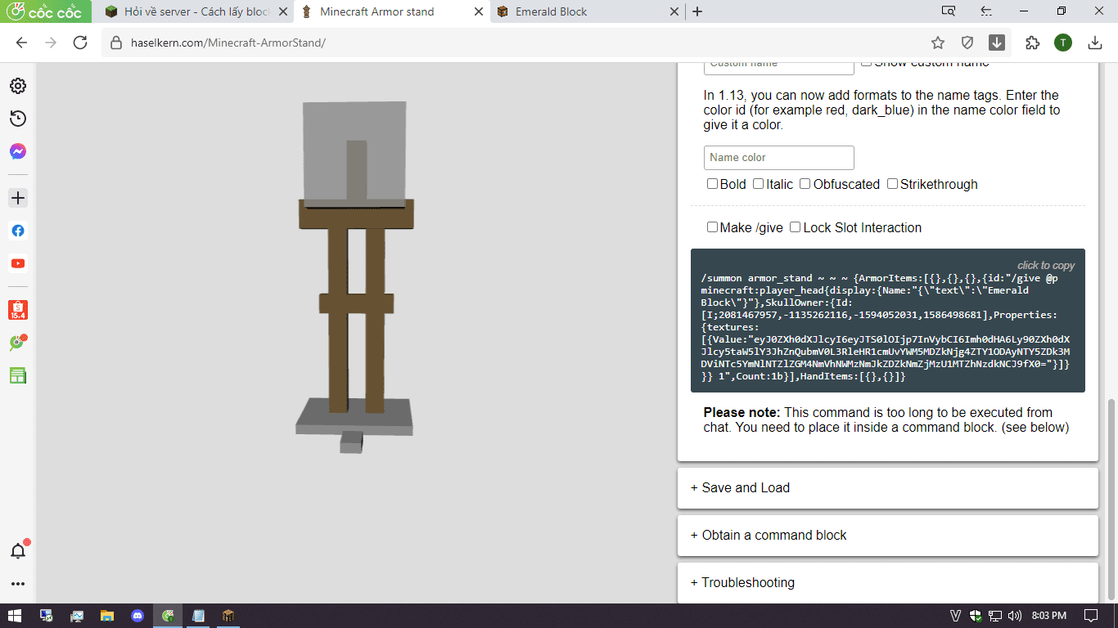Open the Facebook sidebar shortcut
Viewport: 1118px width, 628px height.
pos(18,231)
